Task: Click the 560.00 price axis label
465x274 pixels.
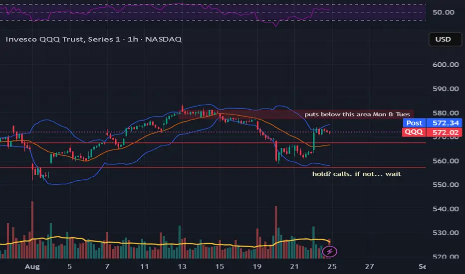Action: [446, 161]
